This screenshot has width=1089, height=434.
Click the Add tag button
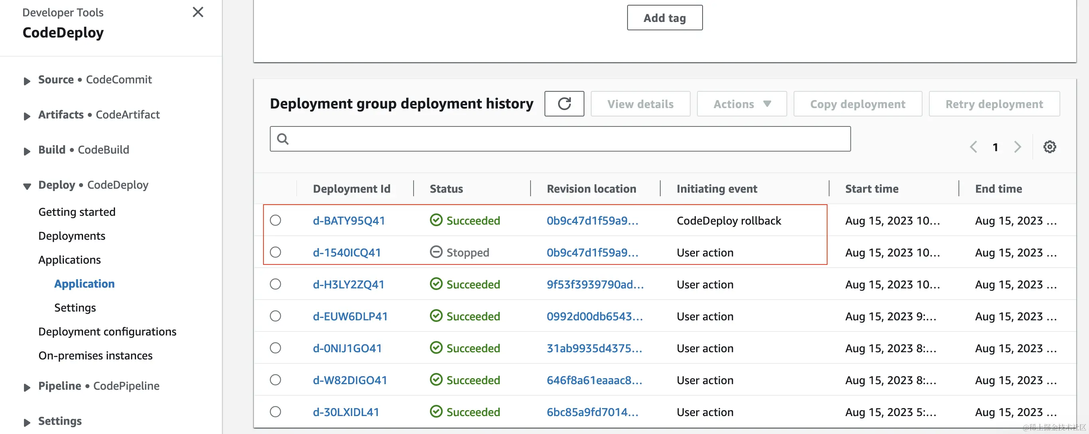coord(665,18)
